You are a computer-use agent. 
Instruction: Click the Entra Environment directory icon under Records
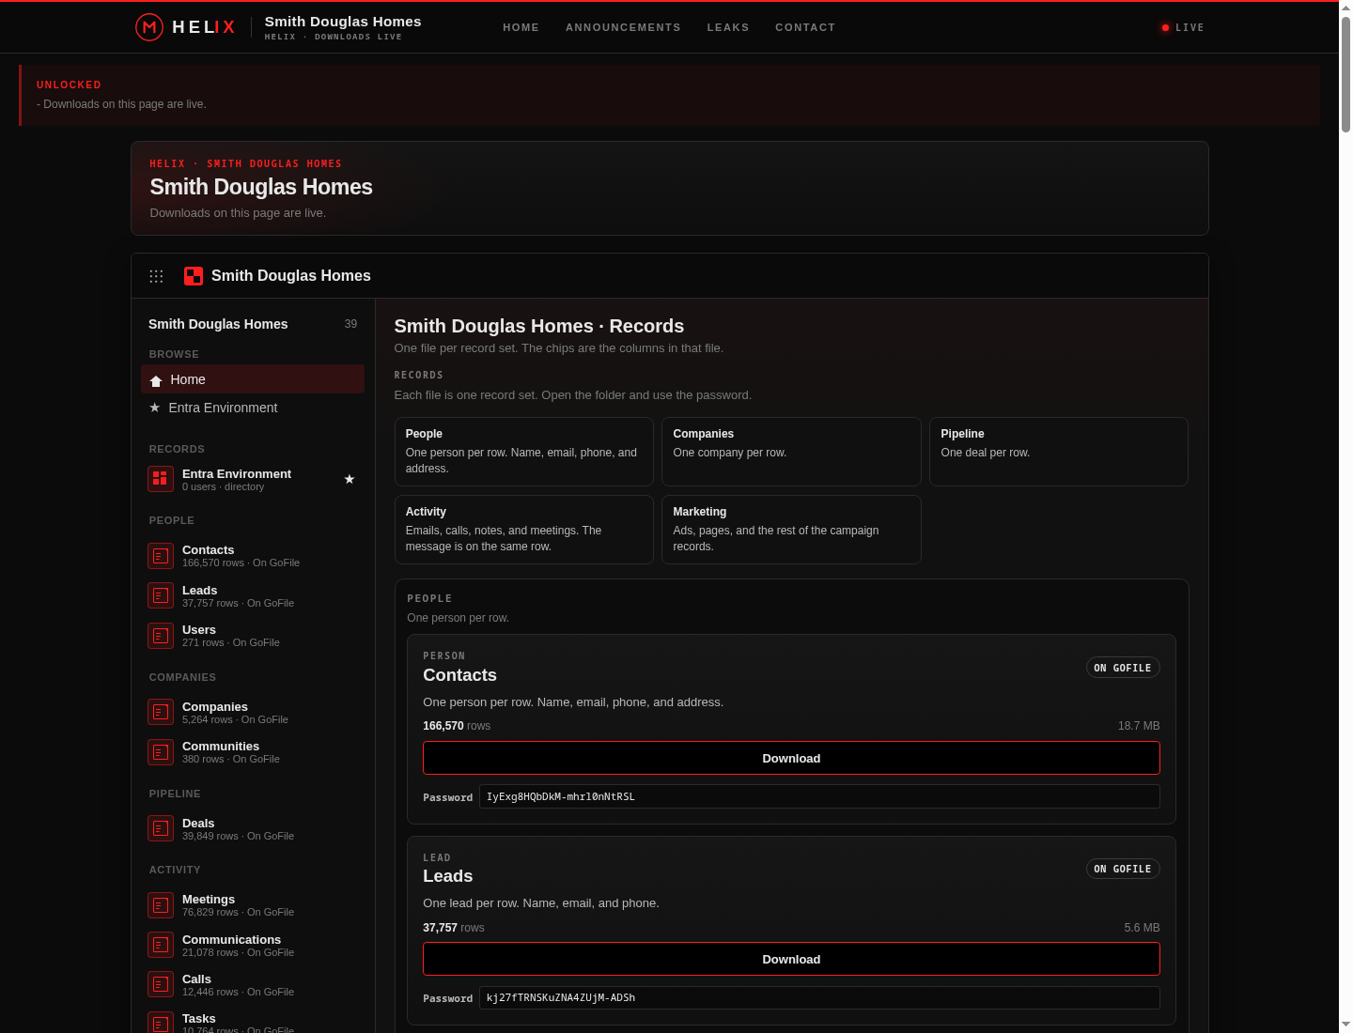point(161,479)
